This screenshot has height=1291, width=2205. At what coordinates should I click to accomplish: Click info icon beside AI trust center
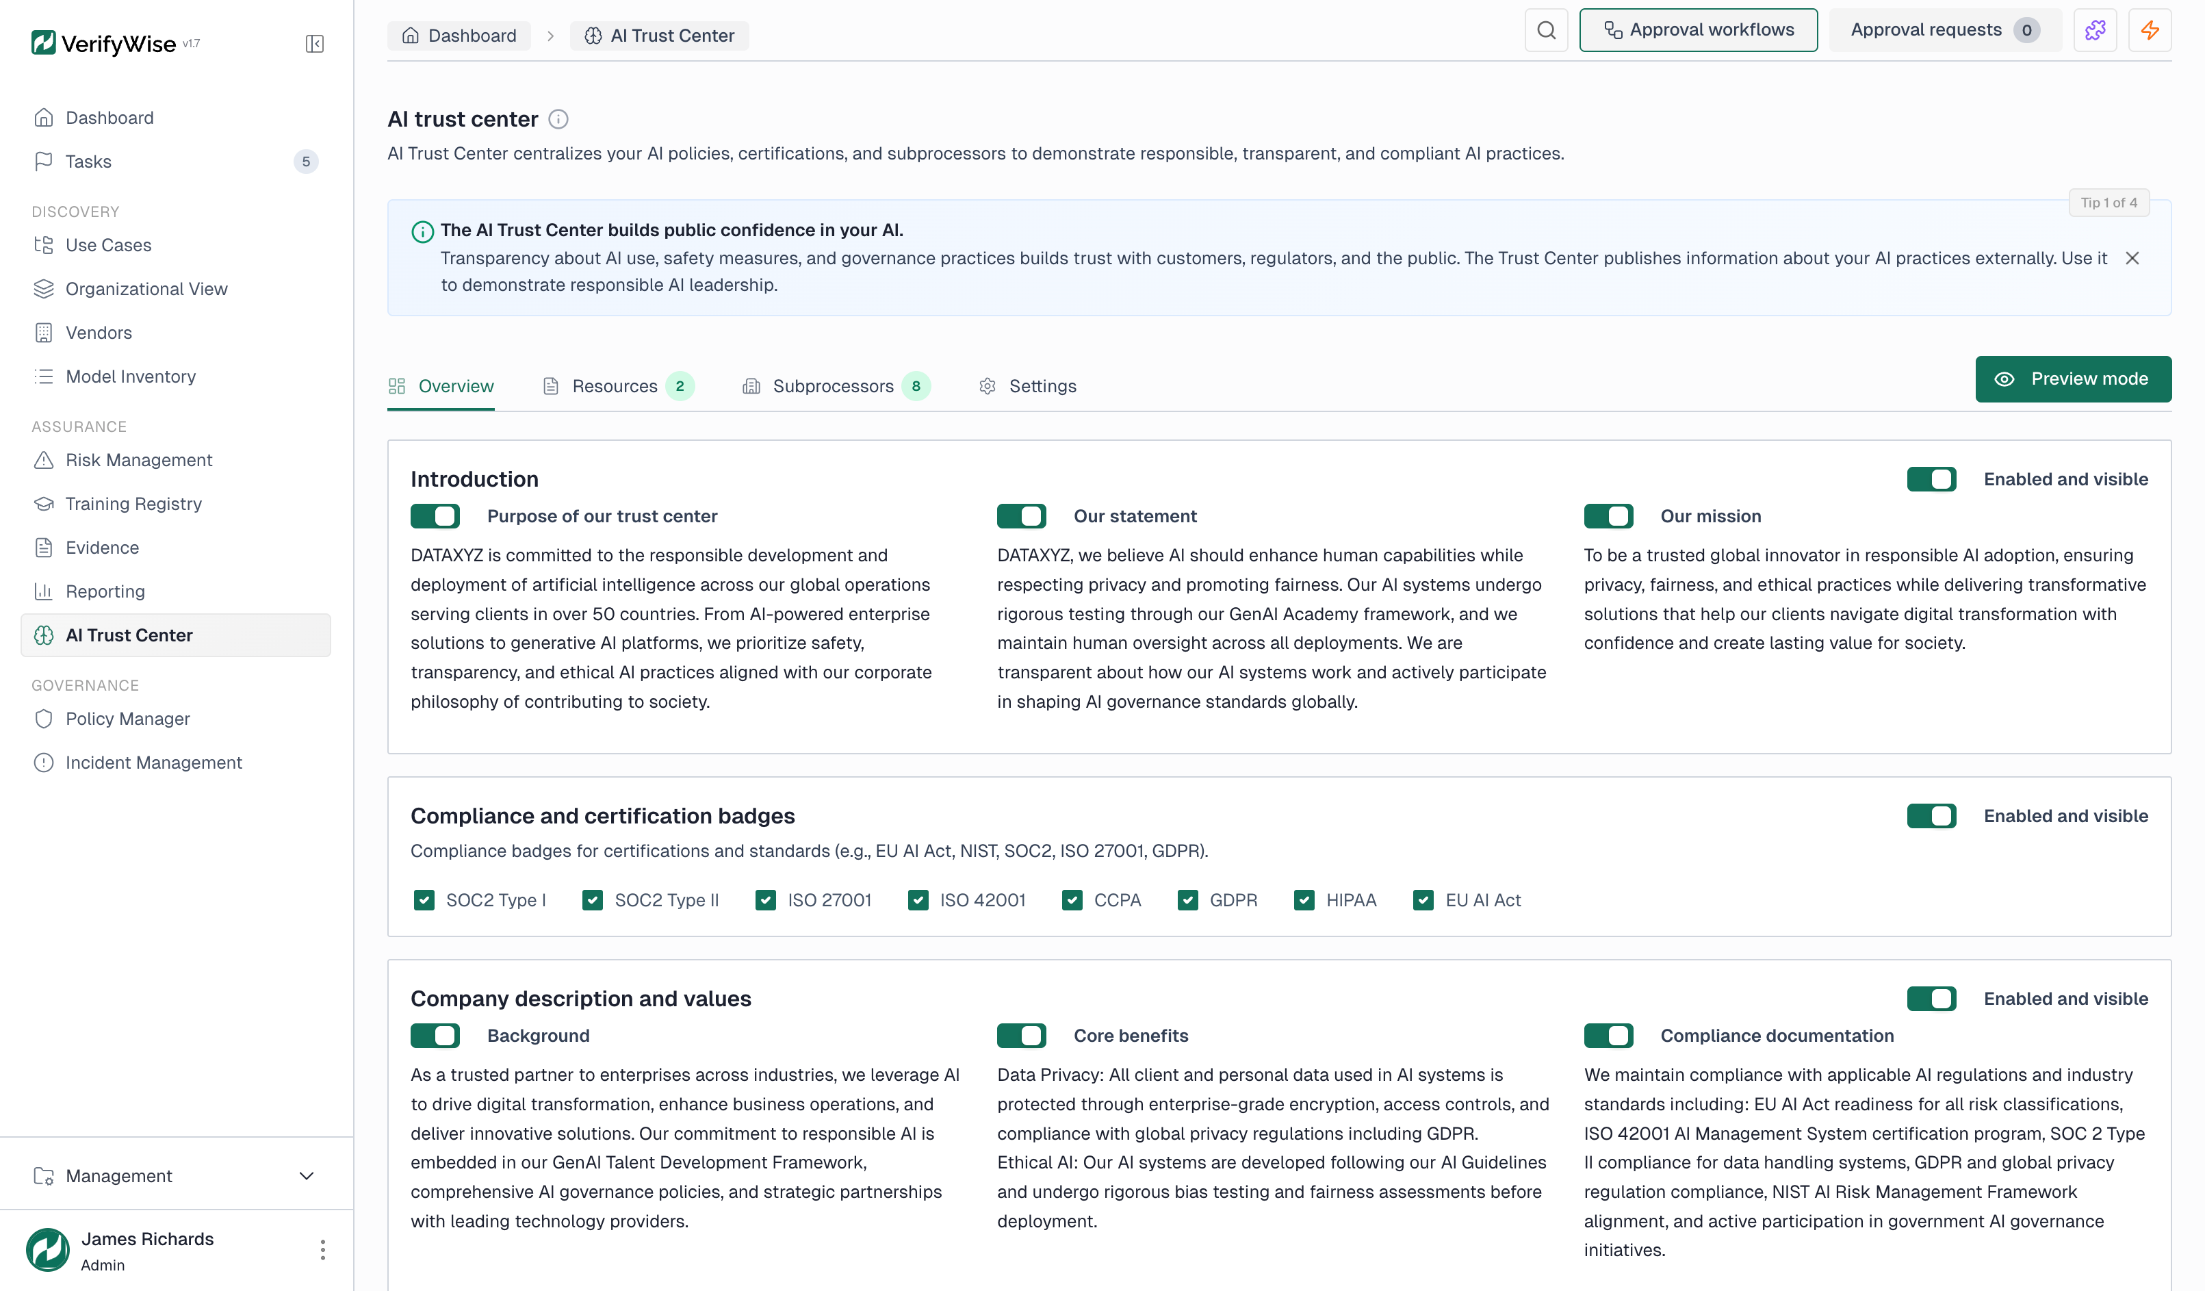[x=558, y=119]
